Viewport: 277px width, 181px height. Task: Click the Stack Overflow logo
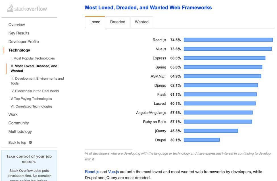click(x=27, y=9)
